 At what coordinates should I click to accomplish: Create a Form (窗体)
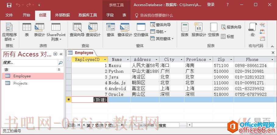pos(111,30)
